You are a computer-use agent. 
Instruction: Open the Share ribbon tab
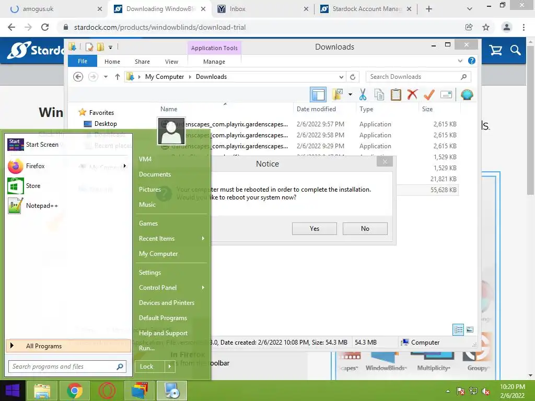142,62
